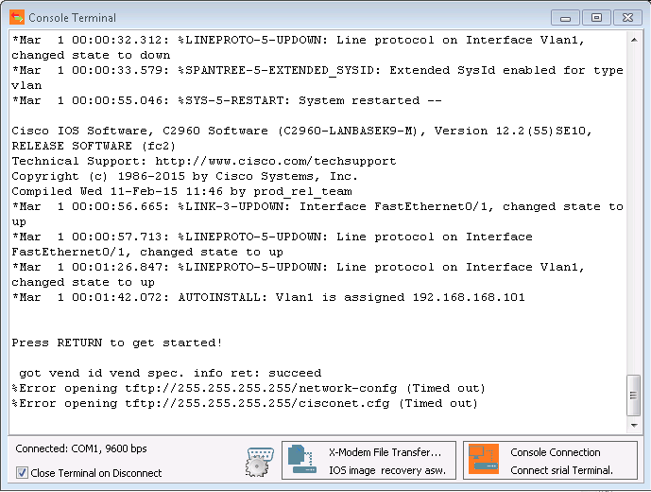The height and width of the screenshot is (492, 651).
Task: Close the Console Terminal window
Action: pyautogui.click(x=627, y=18)
